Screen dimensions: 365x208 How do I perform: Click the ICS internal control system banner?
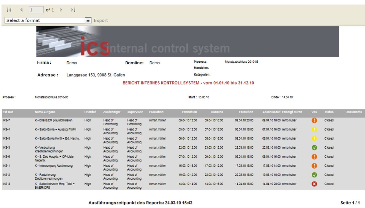[x=188, y=42]
